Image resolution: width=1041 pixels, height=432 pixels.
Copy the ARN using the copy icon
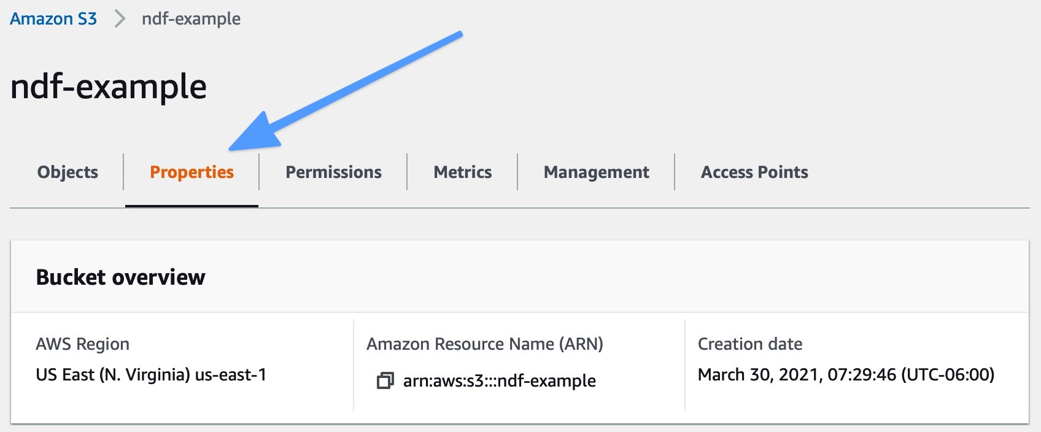[385, 380]
